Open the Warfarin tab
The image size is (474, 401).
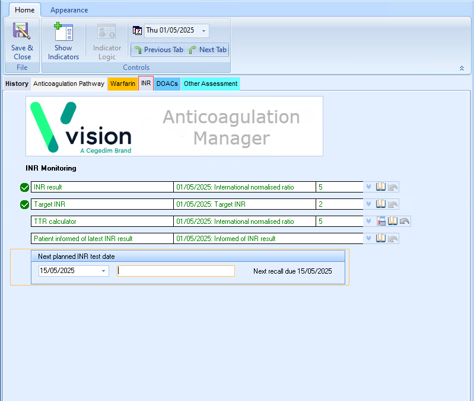(122, 84)
